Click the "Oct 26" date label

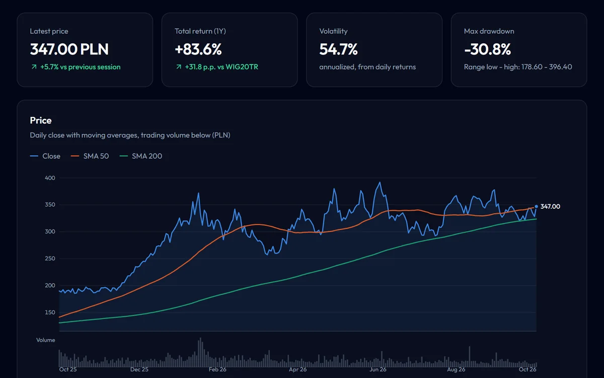(x=527, y=369)
